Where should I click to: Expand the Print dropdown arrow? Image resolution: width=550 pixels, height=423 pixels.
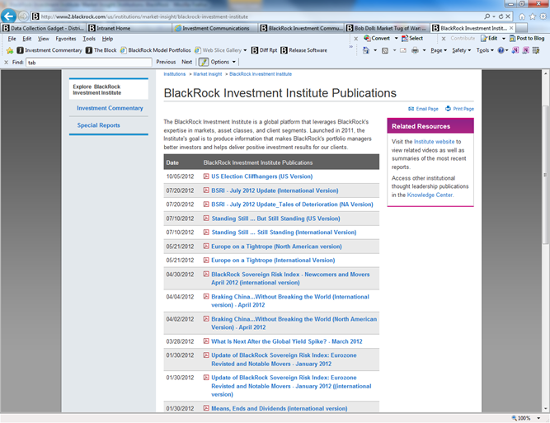click(x=424, y=50)
